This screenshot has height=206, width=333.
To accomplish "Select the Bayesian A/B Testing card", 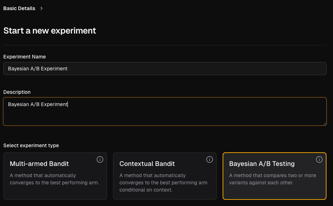I will coord(275,176).
